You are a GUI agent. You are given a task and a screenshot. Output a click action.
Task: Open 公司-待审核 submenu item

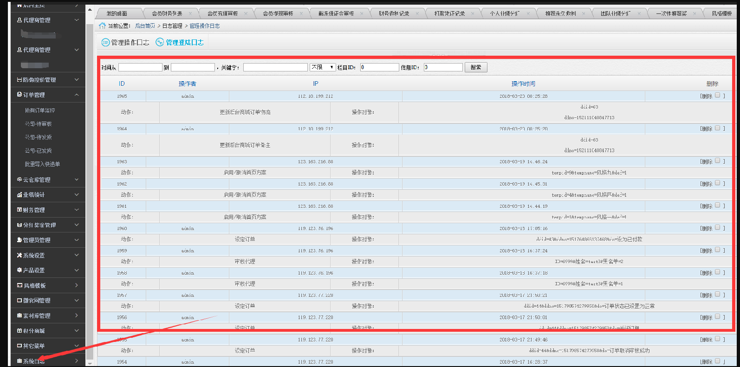tap(39, 124)
